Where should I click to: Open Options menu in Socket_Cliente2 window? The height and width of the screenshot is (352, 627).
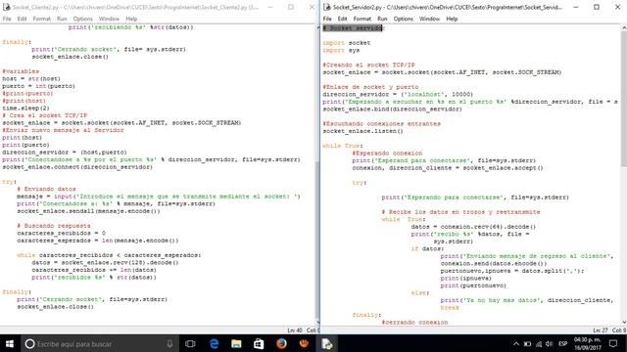click(x=82, y=19)
